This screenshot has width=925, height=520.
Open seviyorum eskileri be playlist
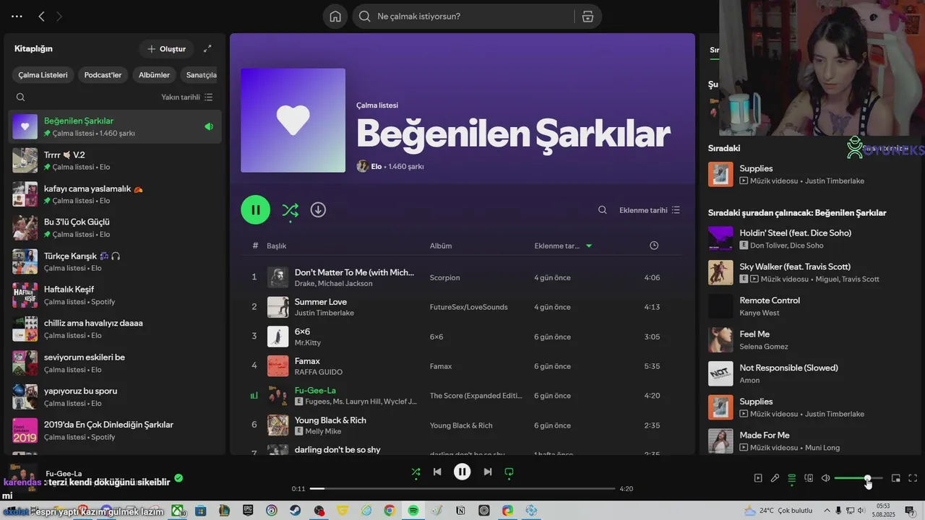point(115,363)
